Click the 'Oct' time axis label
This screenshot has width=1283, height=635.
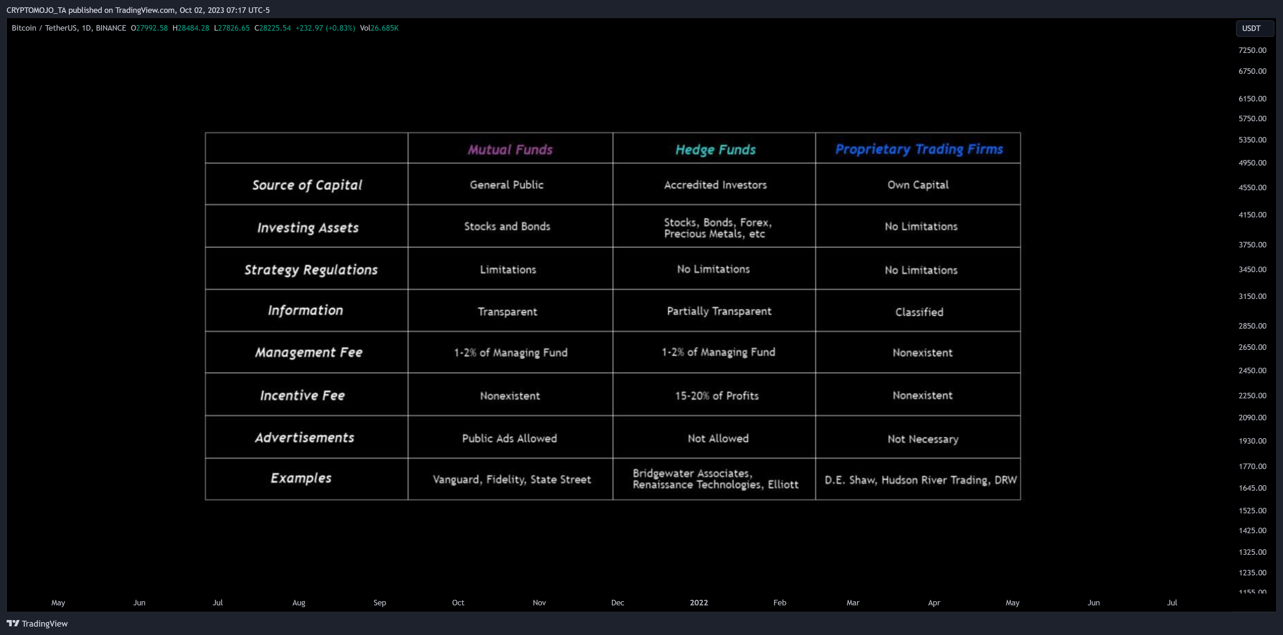tap(458, 602)
